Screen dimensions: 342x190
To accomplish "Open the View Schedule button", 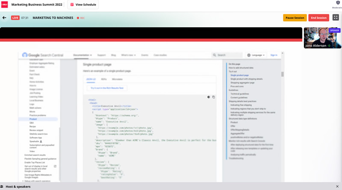I will point(83,5).
